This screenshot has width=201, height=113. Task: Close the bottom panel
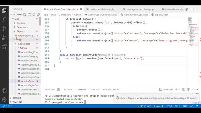198,89
